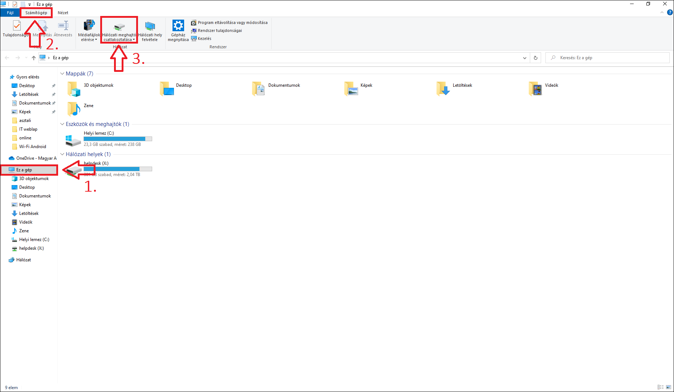This screenshot has height=392, width=674.
Task: Open the Fájl menu
Action: (x=10, y=13)
